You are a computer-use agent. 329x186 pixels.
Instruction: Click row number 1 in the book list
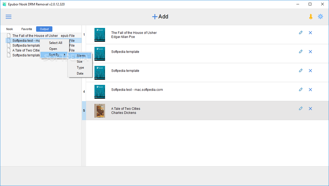84,35
